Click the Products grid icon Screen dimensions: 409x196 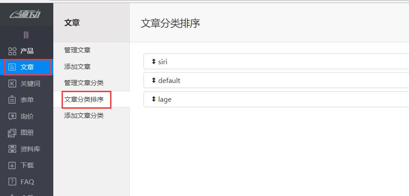(x=12, y=51)
